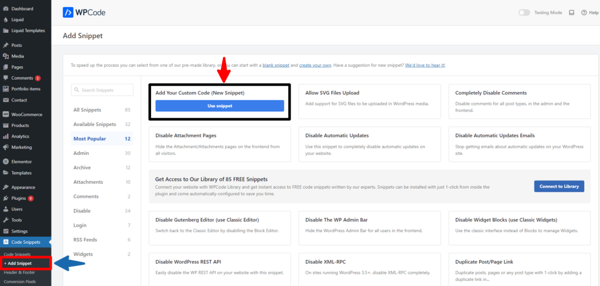Open the Help question mark icon

pyautogui.click(x=584, y=12)
